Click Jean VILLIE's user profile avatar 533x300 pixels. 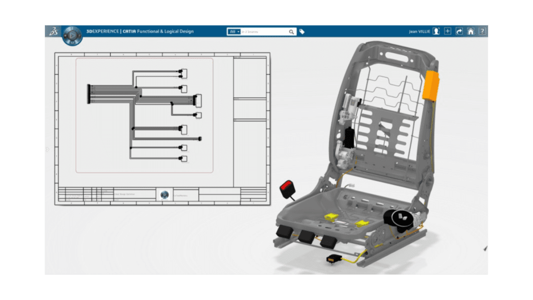pos(436,31)
